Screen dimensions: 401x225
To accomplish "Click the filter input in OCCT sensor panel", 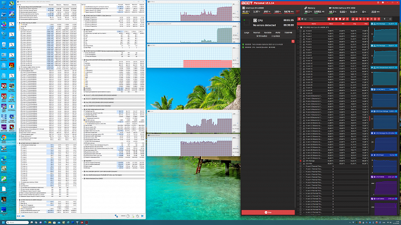I will point(317,19).
